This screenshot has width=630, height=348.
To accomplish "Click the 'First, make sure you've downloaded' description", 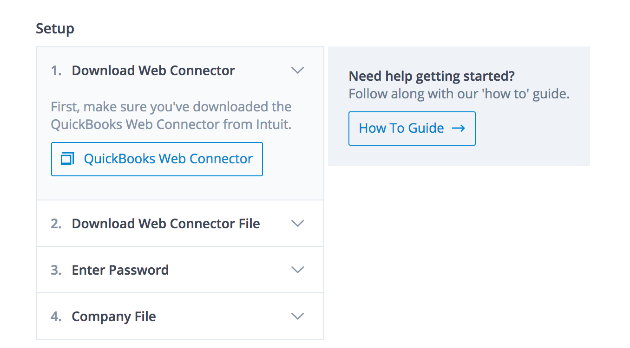I will tap(171, 116).
